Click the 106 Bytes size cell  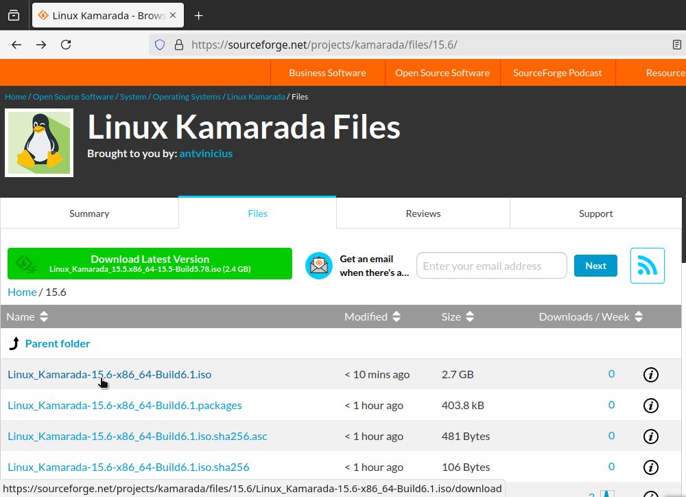pos(466,467)
